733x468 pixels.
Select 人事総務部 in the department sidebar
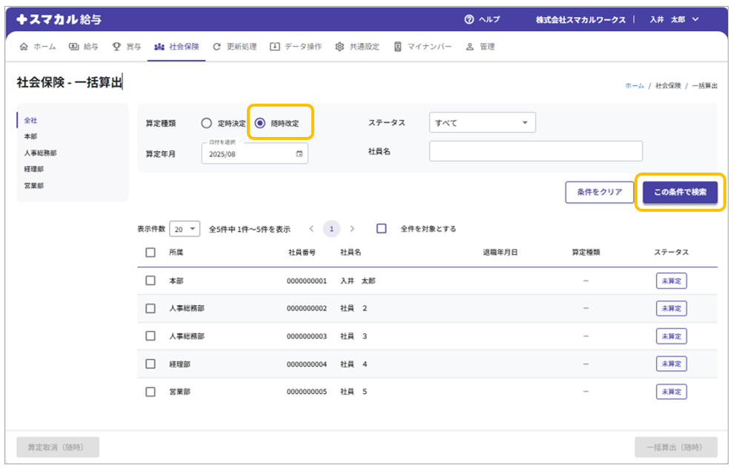[x=40, y=153]
